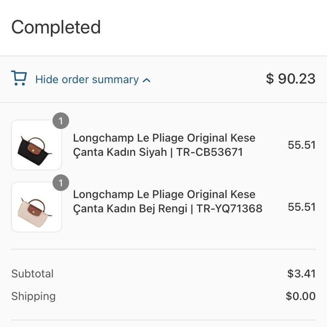327x327 pixels.
Task: Select the Bej Rengi TR-YQ71368 product title
Action: (168, 201)
